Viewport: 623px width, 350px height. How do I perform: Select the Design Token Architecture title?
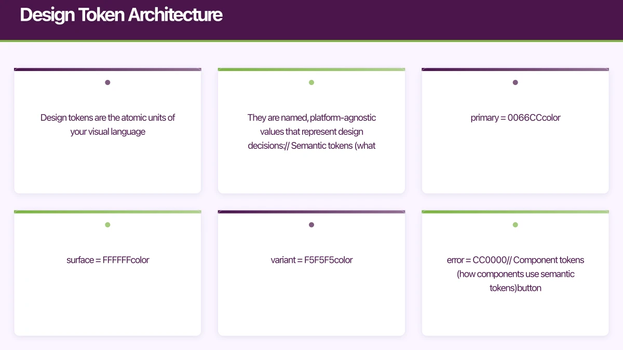point(120,15)
